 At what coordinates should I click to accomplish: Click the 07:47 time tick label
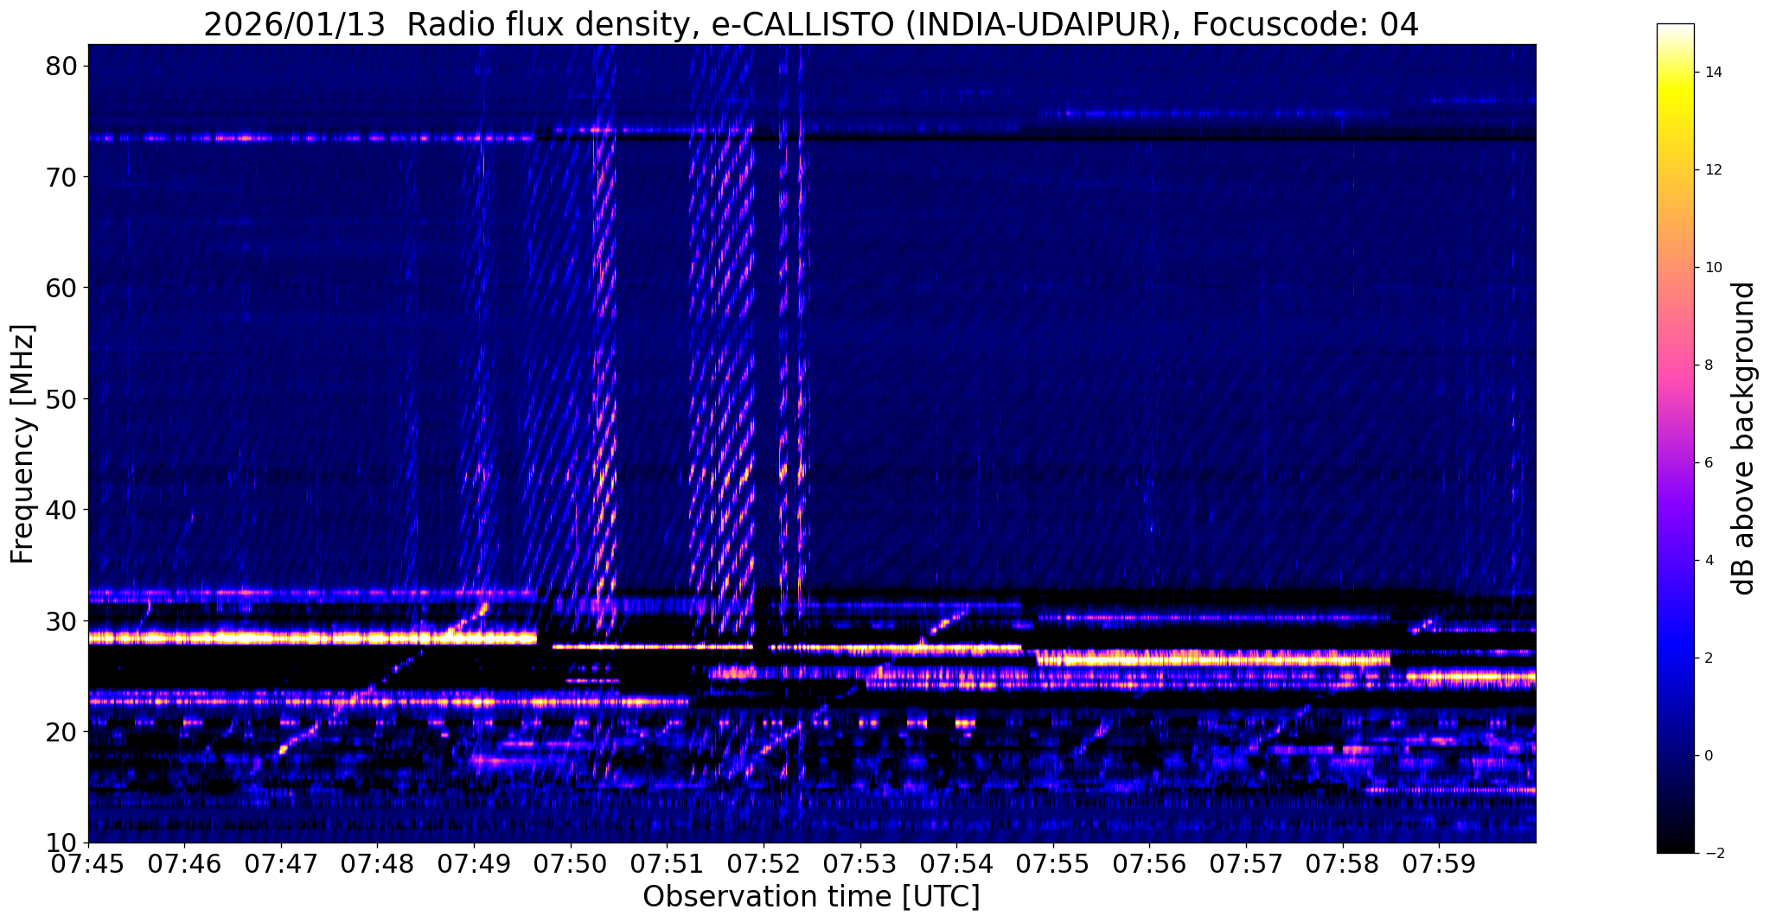coord(281,863)
